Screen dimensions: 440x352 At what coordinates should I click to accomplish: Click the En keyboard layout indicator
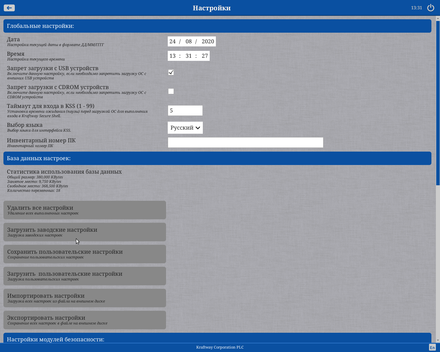432,348
